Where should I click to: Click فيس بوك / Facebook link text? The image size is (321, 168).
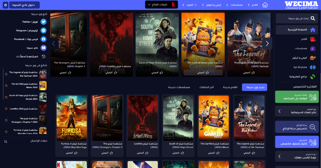point(26,39)
